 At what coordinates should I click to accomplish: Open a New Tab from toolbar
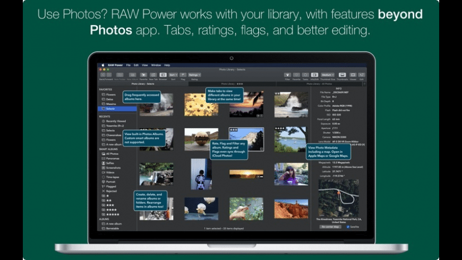point(153,75)
